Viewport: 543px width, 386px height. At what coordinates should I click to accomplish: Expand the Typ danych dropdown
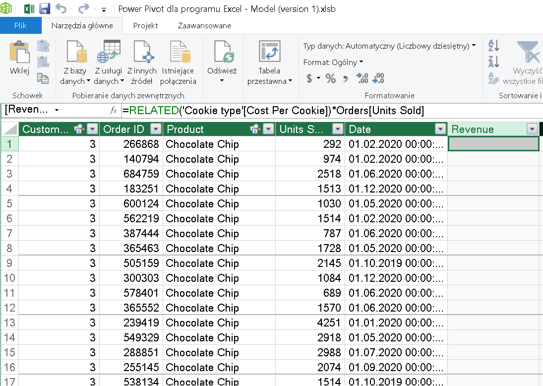tap(474, 44)
